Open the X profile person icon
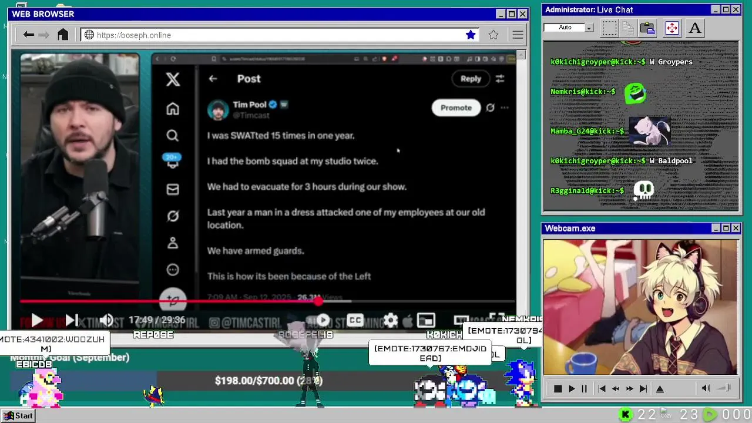752x423 pixels. pos(173,243)
